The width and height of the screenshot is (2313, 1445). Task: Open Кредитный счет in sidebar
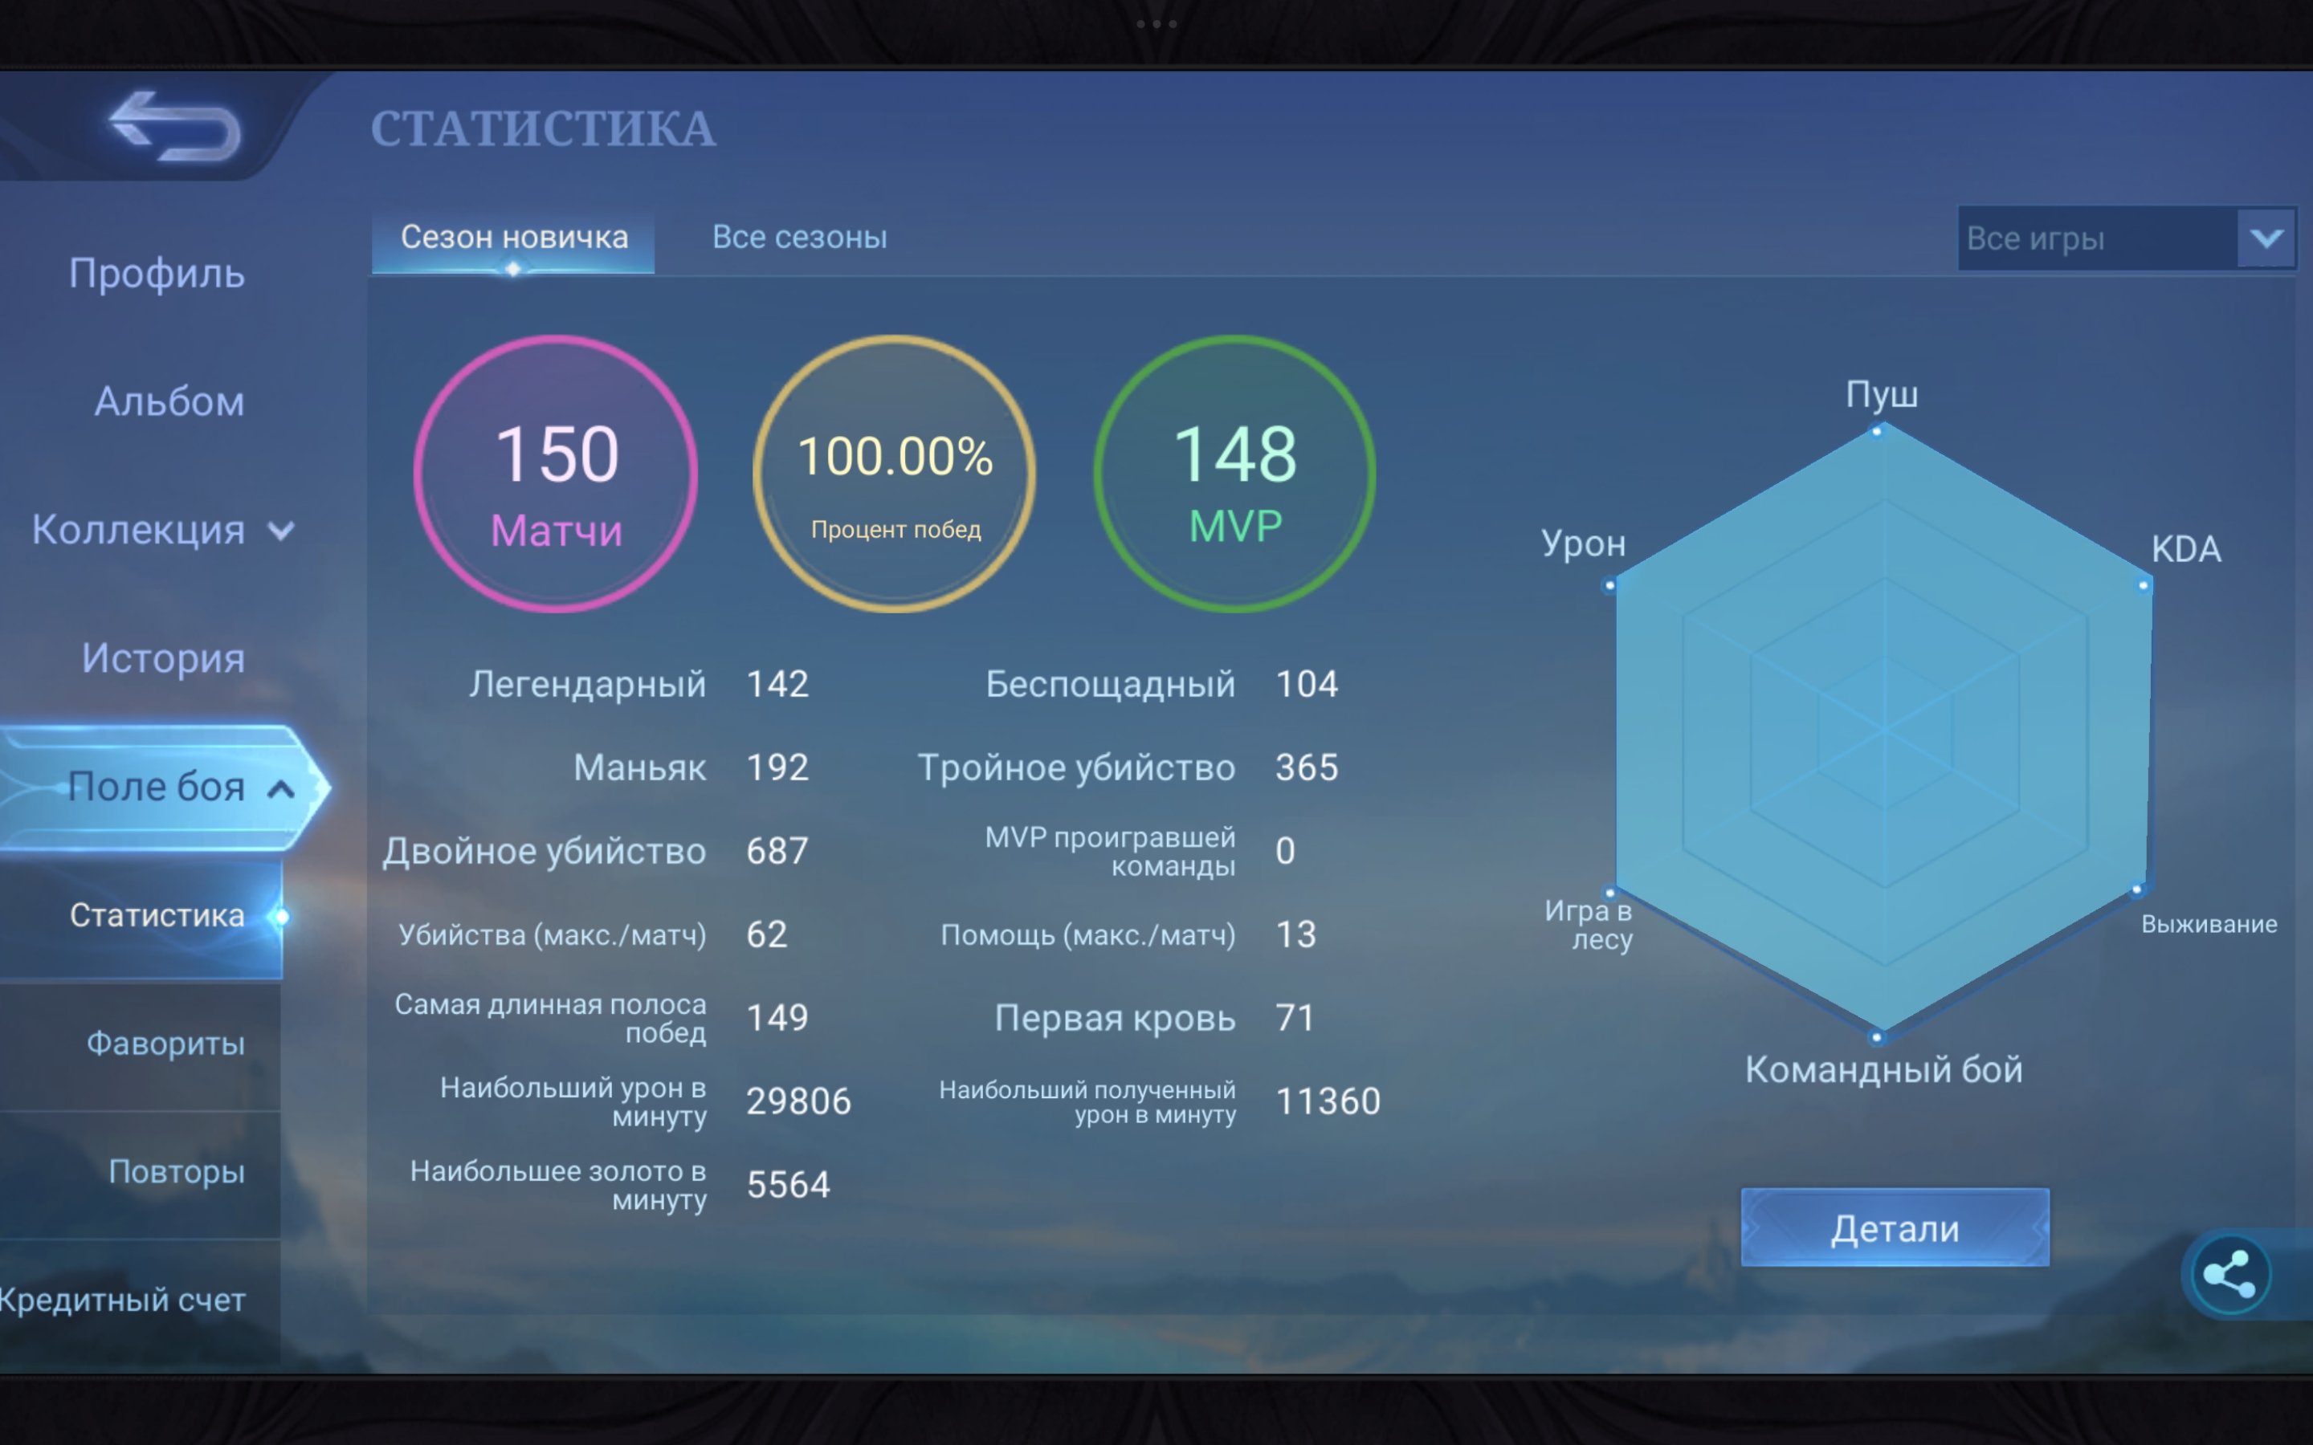pyautogui.click(x=122, y=1300)
